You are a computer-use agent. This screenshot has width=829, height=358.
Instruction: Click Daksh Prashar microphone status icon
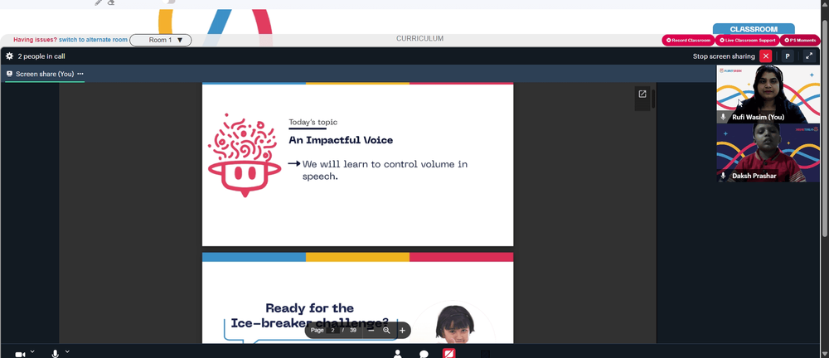click(x=723, y=176)
